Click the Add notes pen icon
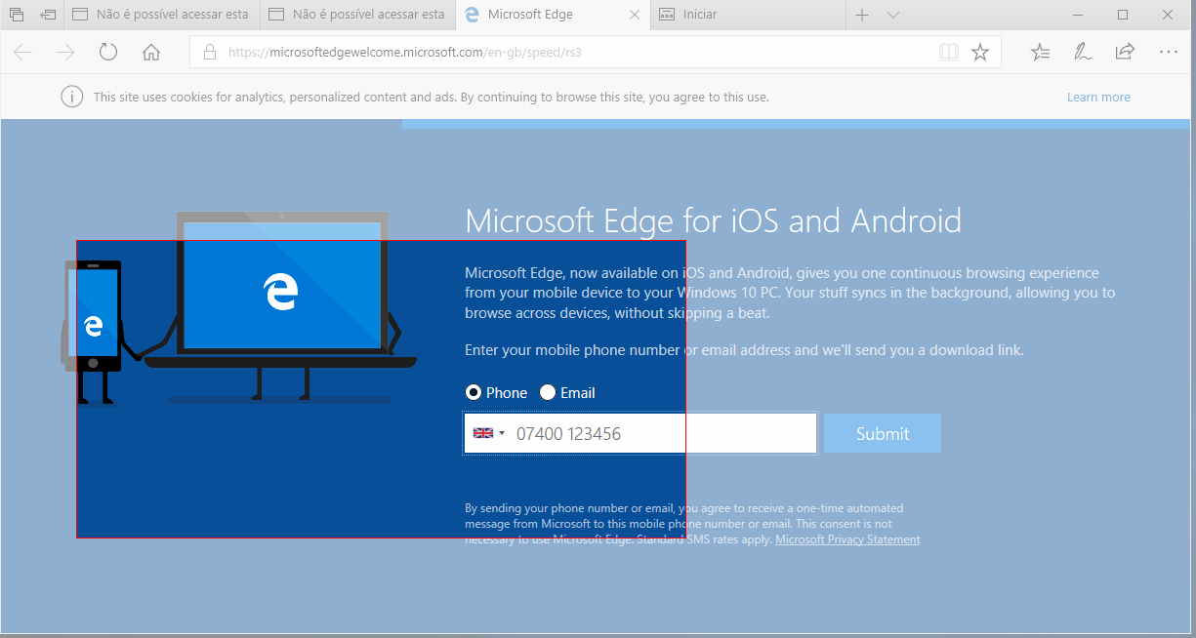The width and height of the screenshot is (1196, 638). coord(1083,53)
